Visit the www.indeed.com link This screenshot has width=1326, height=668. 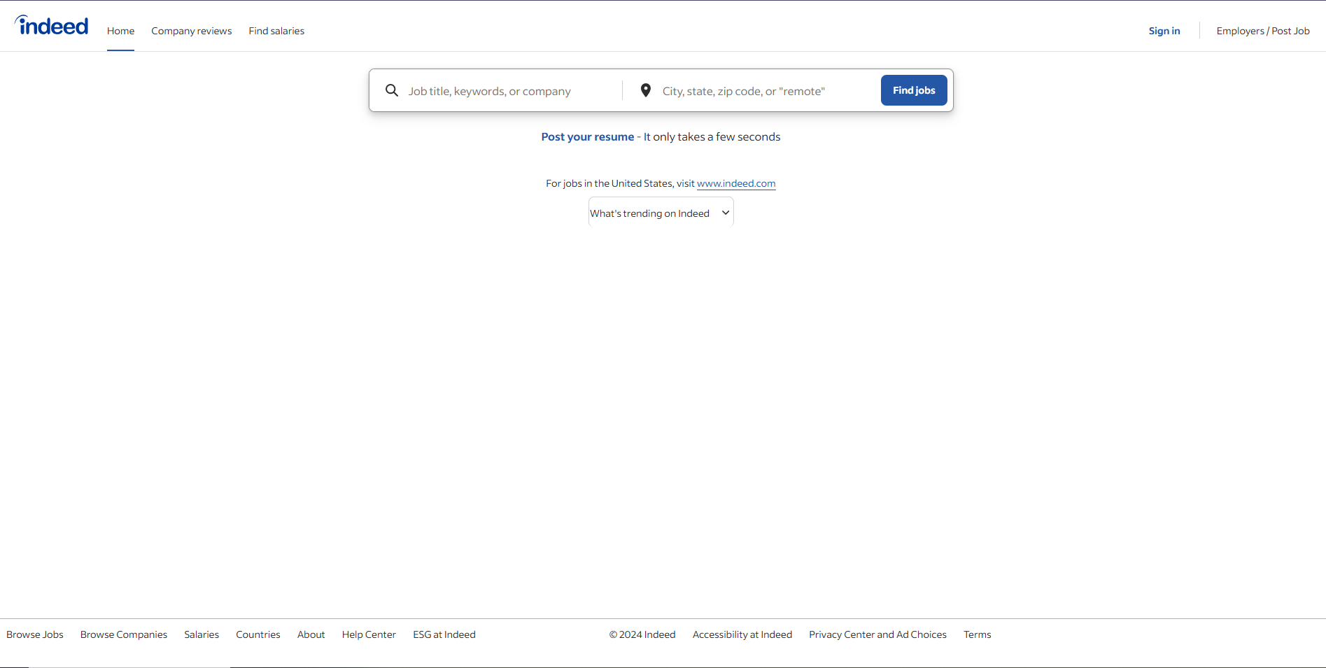[x=735, y=183]
